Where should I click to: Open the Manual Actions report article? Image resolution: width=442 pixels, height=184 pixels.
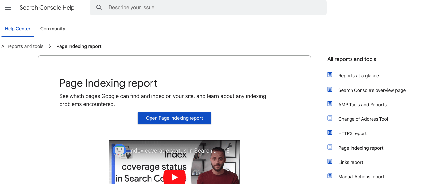361,177
